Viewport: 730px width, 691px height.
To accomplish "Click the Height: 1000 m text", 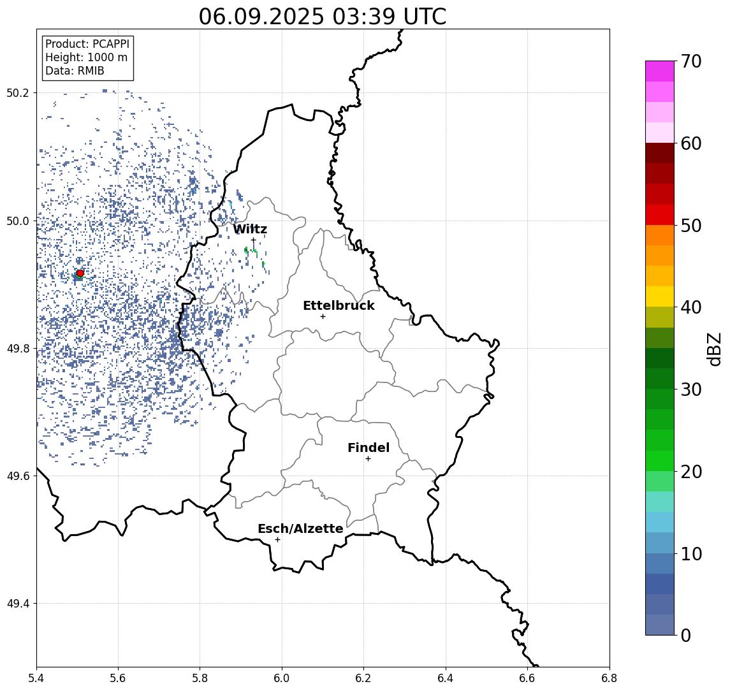I will (x=86, y=57).
